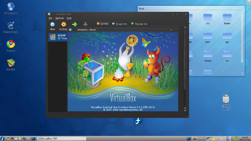Click the mail quicklaunch icon in taskbar
This screenshot has width=251, height=141.
tap(16, 139)
